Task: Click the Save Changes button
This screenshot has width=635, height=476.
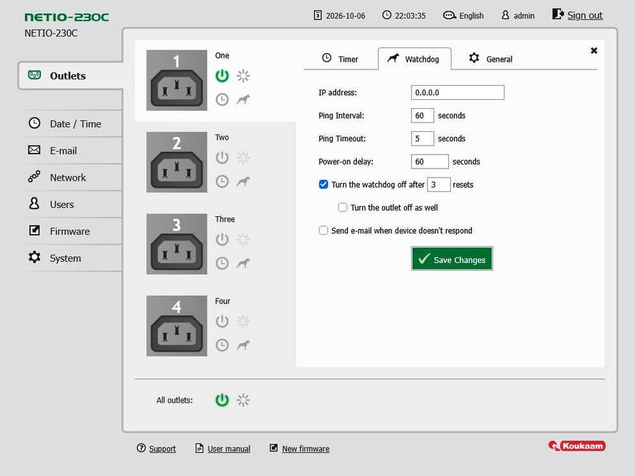Action: pos(452,258)
